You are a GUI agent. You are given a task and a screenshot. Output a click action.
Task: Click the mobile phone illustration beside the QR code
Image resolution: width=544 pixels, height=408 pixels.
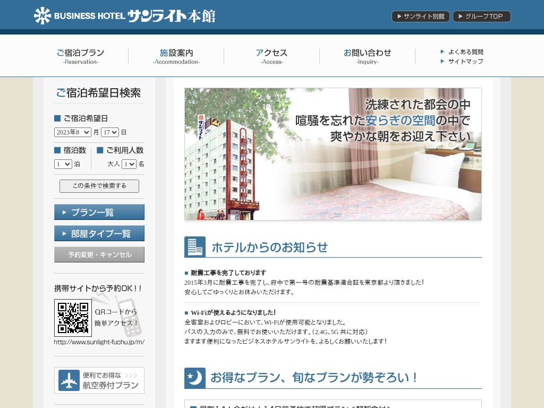point(129,318)
